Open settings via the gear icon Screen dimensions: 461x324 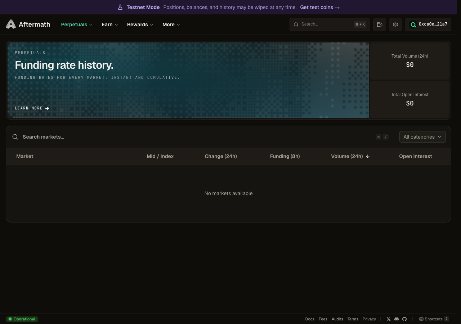pos(395,24)
